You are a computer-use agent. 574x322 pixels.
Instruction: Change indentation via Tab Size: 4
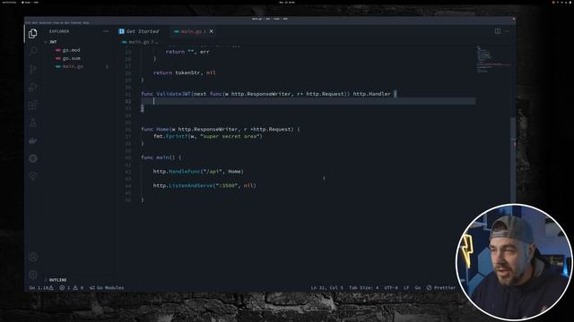click(x=363, y=288)
